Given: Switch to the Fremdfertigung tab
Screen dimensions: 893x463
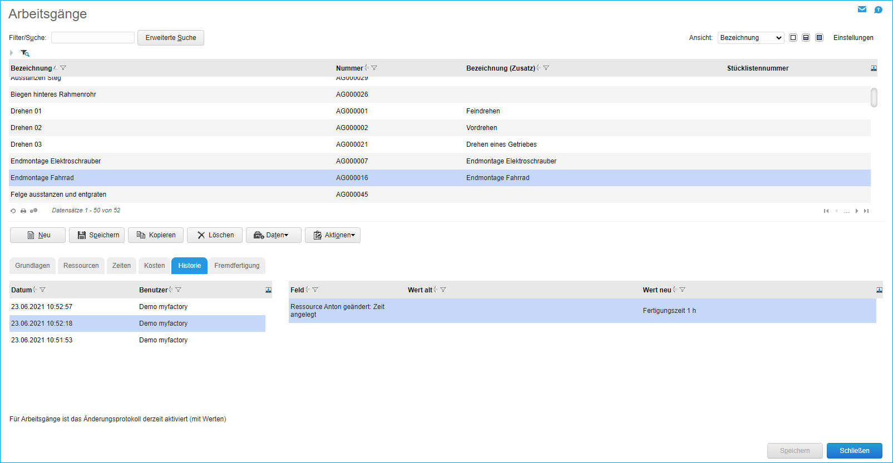Looking at the screenshot, I should click(x=237, y=266).
